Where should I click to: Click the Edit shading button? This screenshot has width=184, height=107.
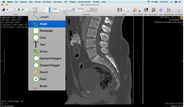pos(79,11)
